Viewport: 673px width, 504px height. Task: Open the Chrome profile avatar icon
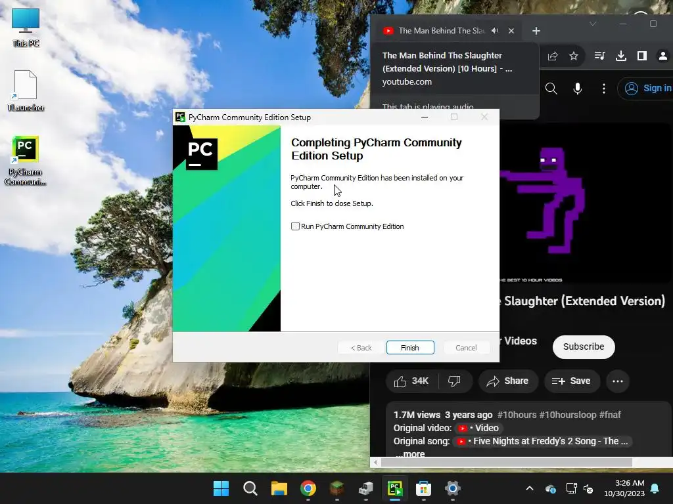point(663,56)
